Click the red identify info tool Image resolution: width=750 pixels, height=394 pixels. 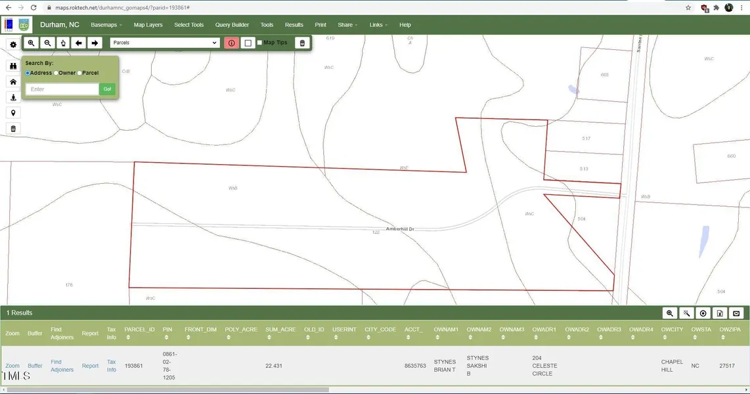tap(232, 43)
